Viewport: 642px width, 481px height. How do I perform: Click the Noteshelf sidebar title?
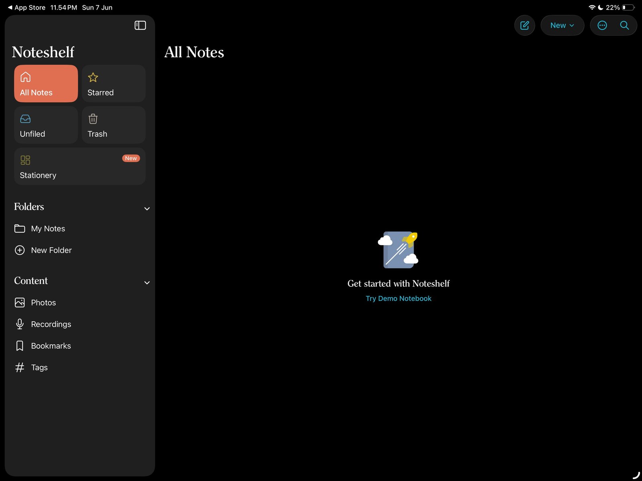[x=43, y=52]
